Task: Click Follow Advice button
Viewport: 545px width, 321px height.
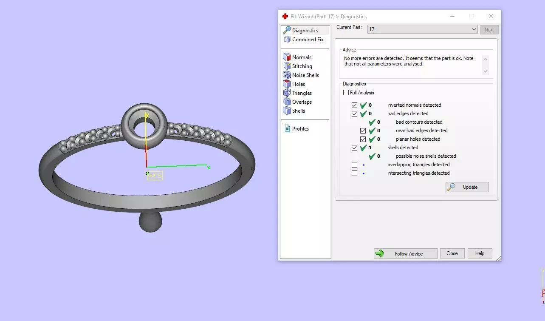Action: click(406, 254)
